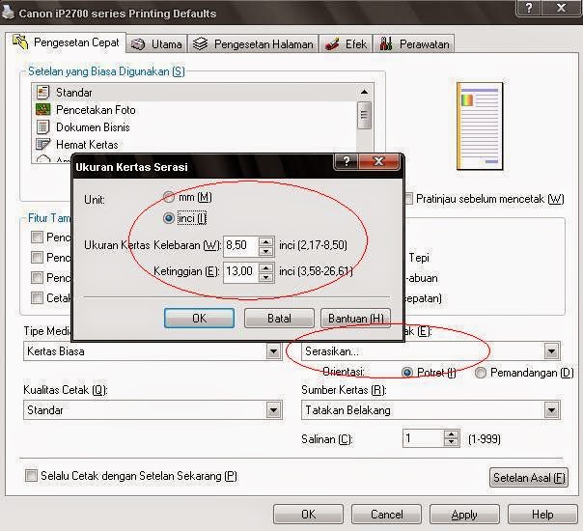
Task: Click scroll up arrow in presets list
Action: pos(364,92)
